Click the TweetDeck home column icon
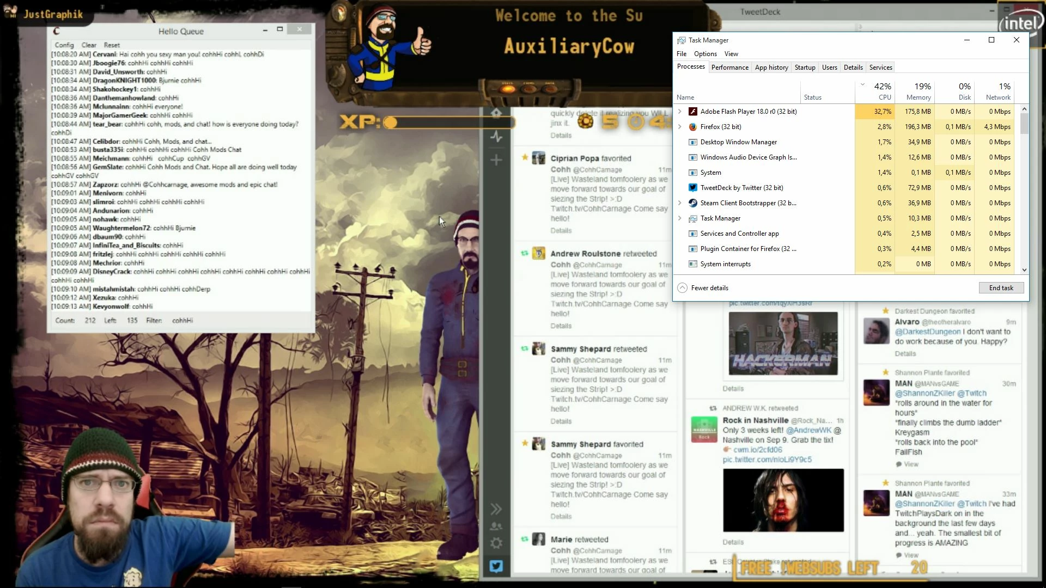The height and width of the screenshot is (588, 1046). pyautogui.click(x=496, y=113)
